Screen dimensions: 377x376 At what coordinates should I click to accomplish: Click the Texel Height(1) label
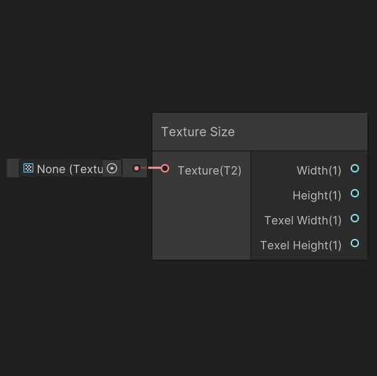(301, 246)
